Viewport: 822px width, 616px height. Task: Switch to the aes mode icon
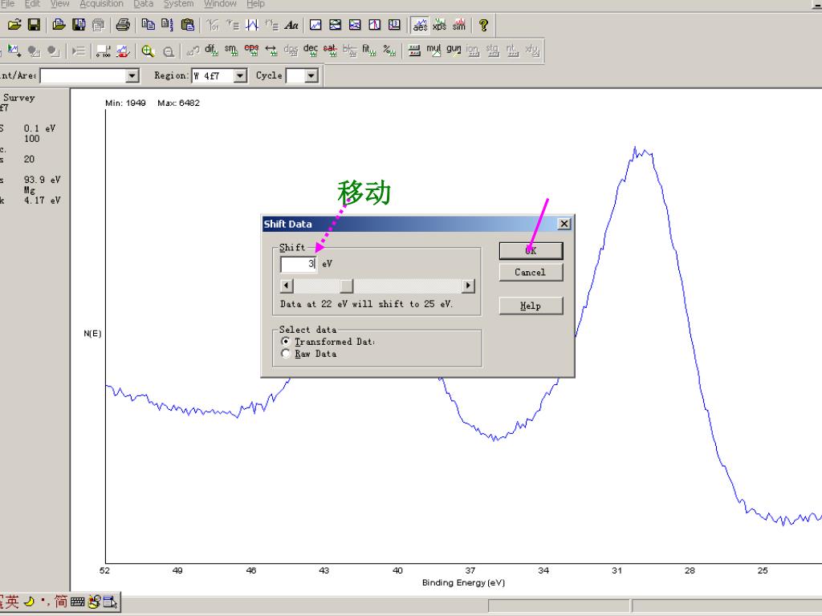pos(420,25)
